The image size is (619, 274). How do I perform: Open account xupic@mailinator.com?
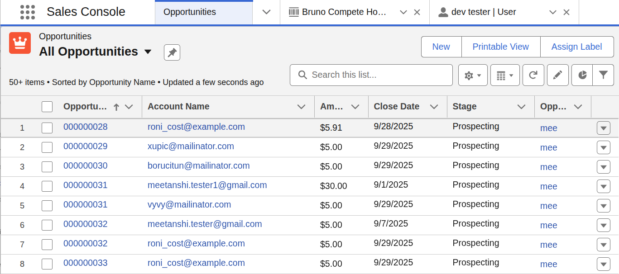(191, 146)
